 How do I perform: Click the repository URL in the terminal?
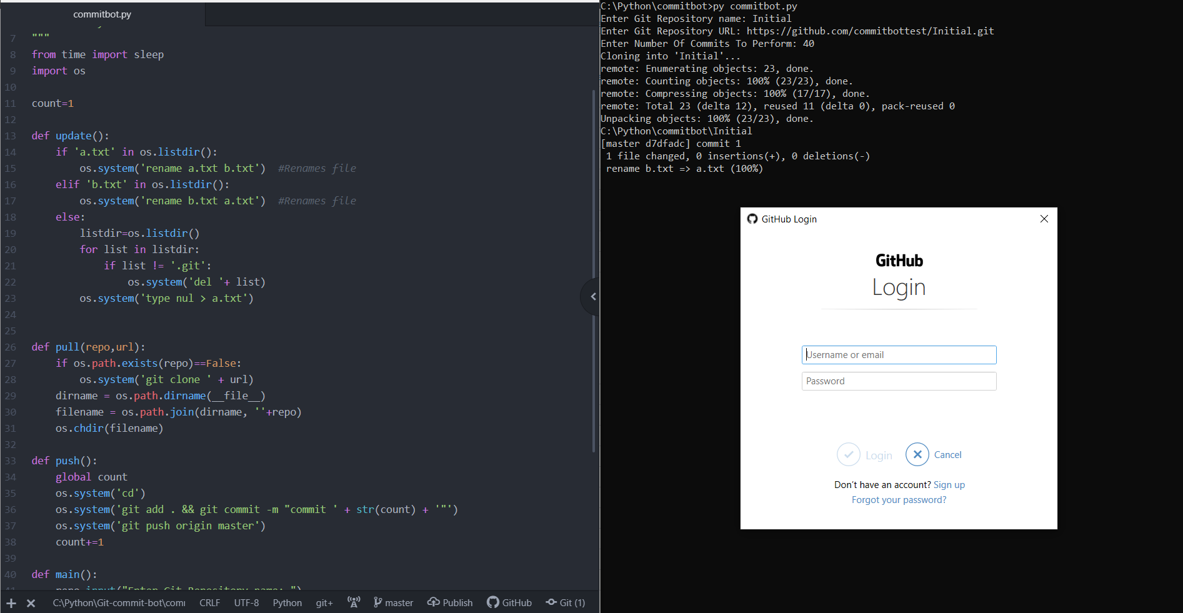[871, 31]
